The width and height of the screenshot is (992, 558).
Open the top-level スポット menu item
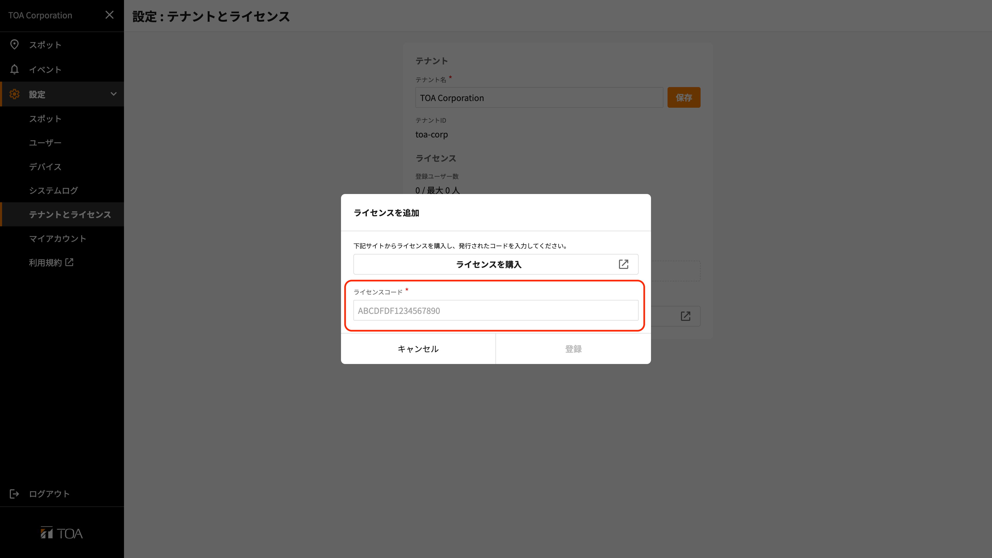click(x=62, y=45)
